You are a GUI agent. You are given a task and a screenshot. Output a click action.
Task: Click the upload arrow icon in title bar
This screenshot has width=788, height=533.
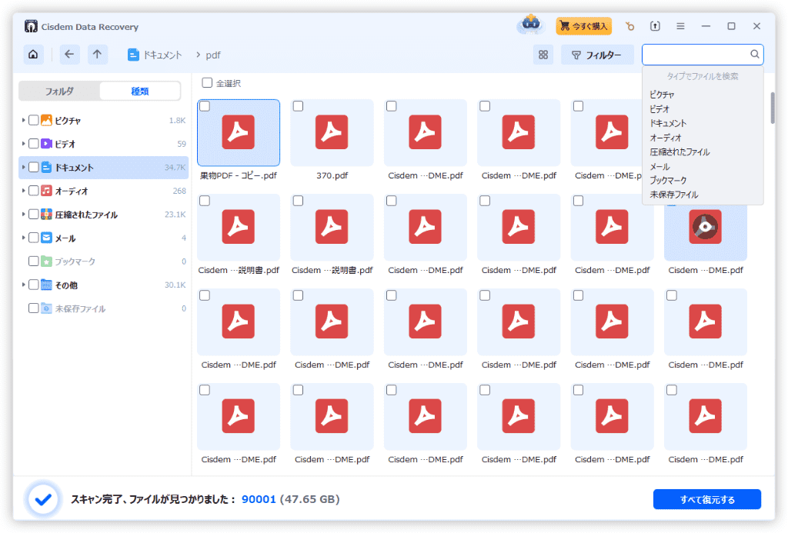[655, 26]
